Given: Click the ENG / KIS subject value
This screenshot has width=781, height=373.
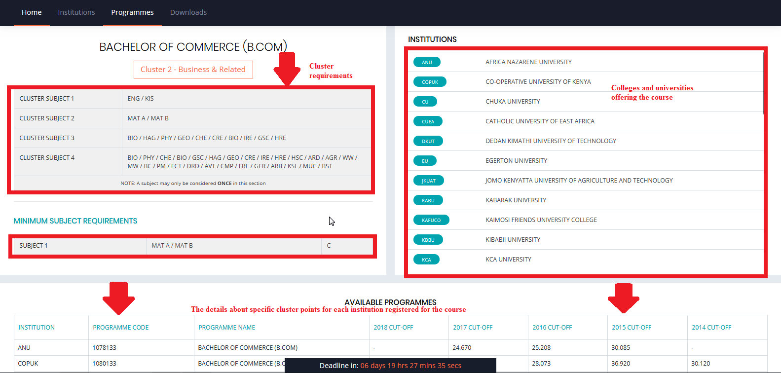Looking at the screenshot, I should tap(141, 99).
